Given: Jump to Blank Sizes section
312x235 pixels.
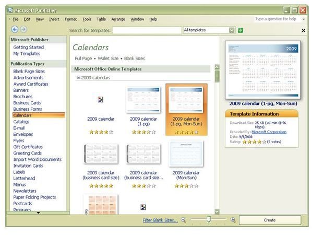Looking at the screenshot, I should click(x=134, y=58).
